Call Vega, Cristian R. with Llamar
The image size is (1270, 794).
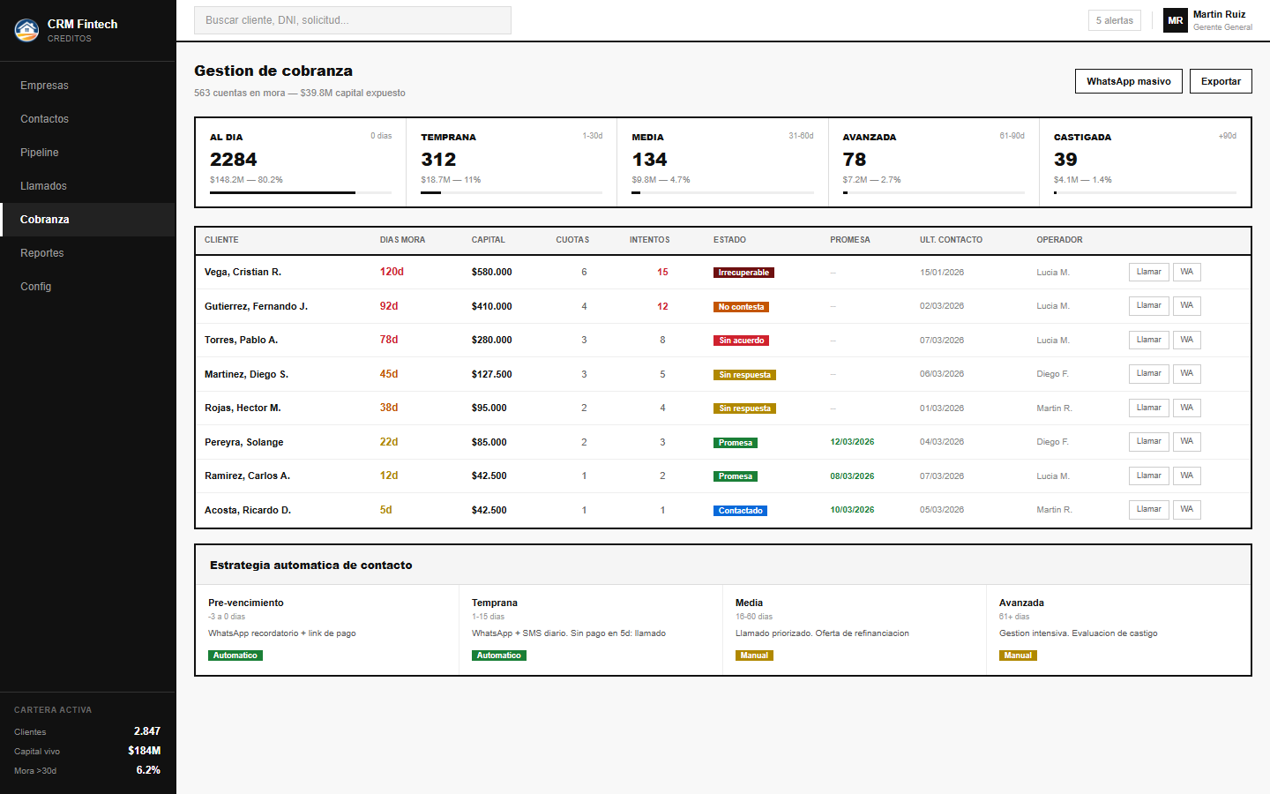click(x=1148, y=272)
